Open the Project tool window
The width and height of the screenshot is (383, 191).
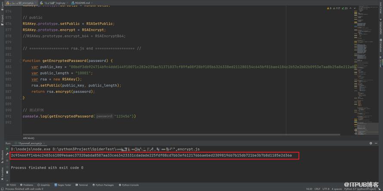[x=2, y=21]
